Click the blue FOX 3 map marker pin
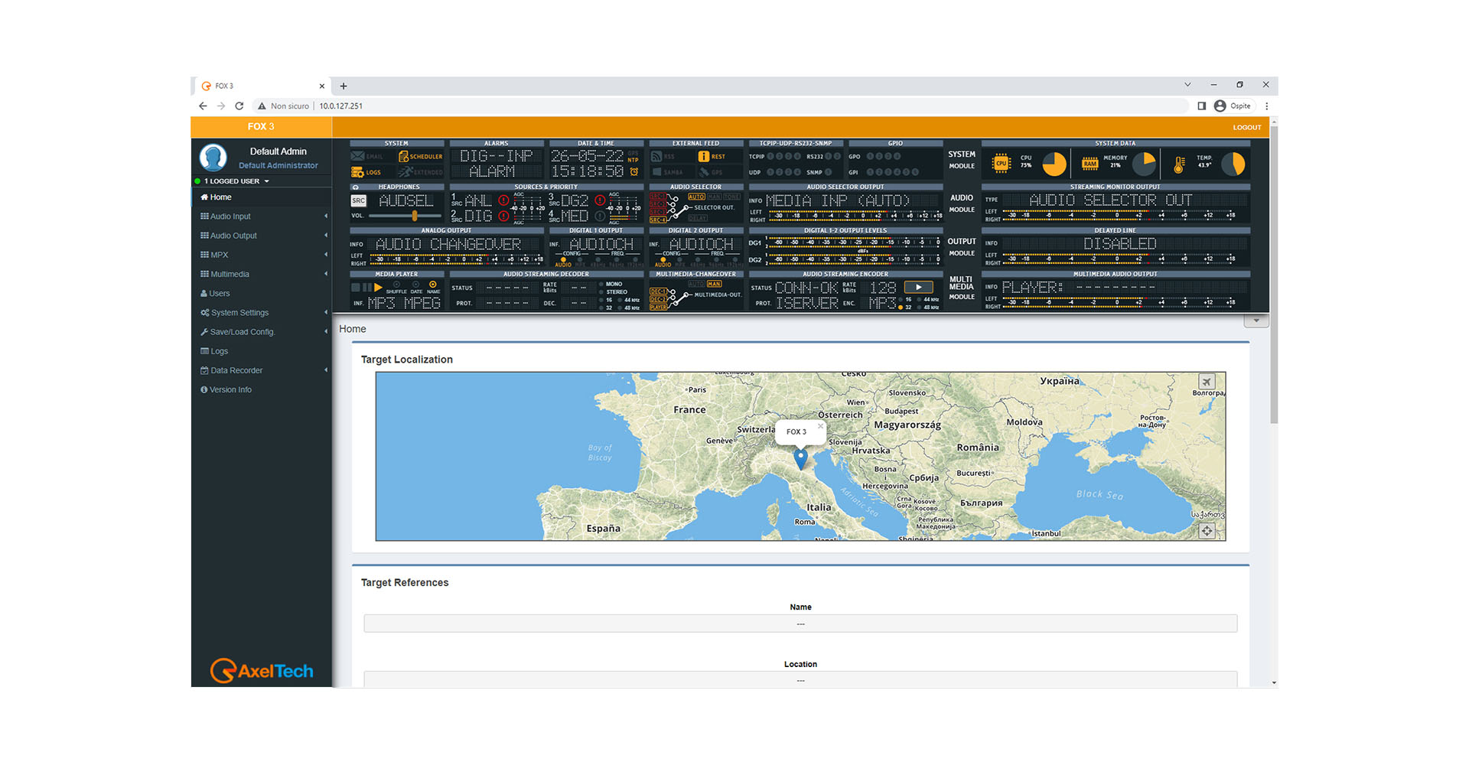Viewport: 1469px width, 765px height. point(800,459)
